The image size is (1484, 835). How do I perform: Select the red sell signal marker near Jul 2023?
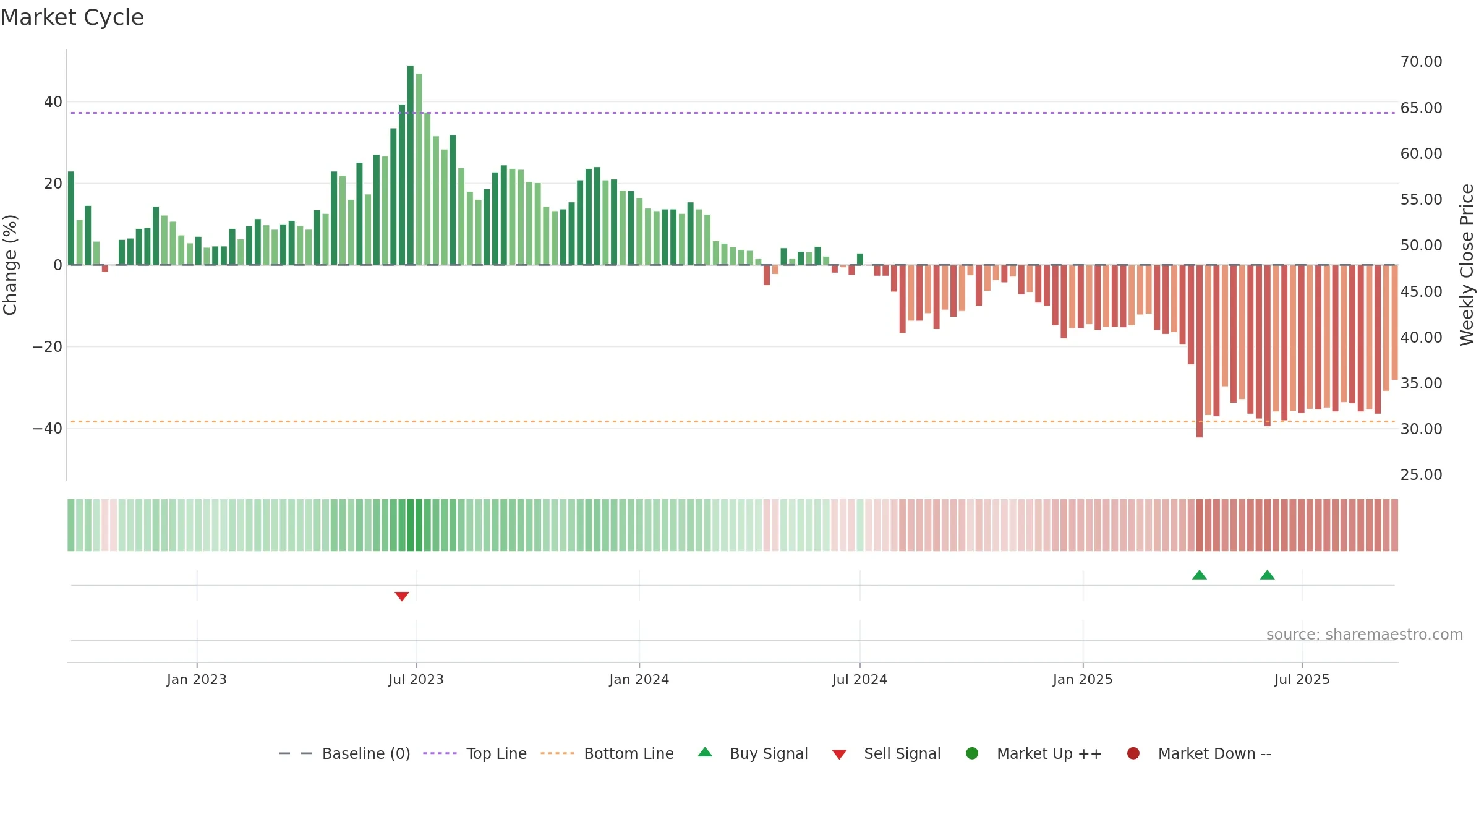402,596
